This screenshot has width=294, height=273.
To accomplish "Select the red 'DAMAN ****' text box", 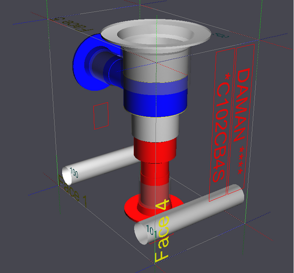I will [241, 119].
